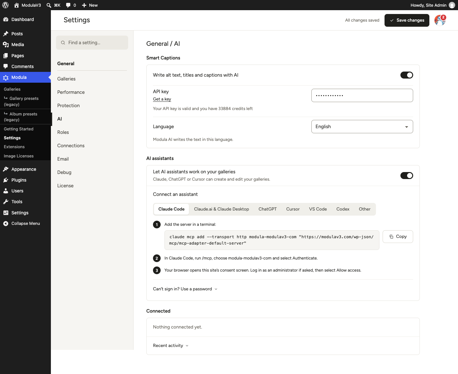Open the Performance settings section
Viewport: 458px width, 374px height.
click(x=71, y=92)
